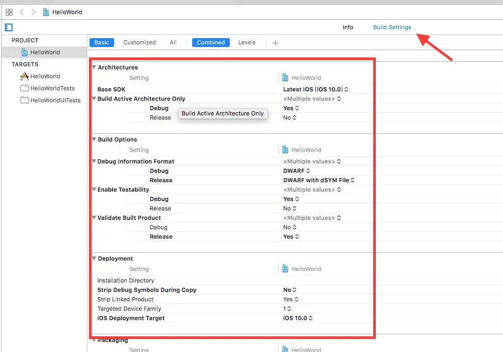
Task: Open the DWARF debug format dropdown
Action: coord(296,171)
